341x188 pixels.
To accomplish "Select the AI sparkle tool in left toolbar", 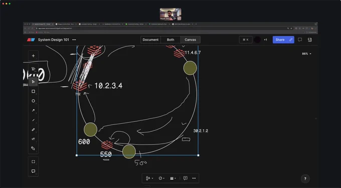I will click(x=33, y=69).
